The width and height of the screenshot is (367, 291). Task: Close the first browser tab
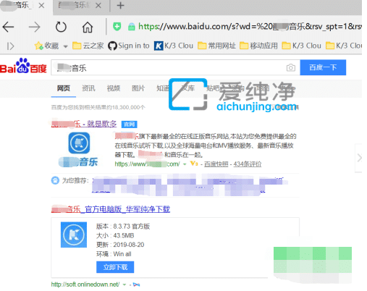(x=41, y=5)
